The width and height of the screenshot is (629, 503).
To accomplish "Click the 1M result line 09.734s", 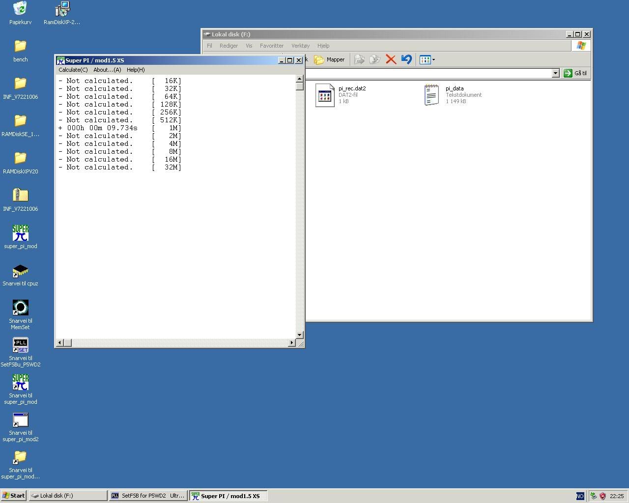I will click(120, 128).
